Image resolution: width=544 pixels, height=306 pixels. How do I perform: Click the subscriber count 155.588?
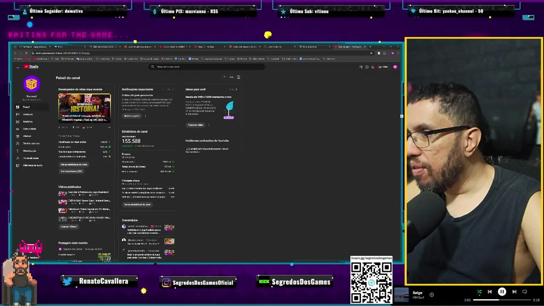[131, 141]
